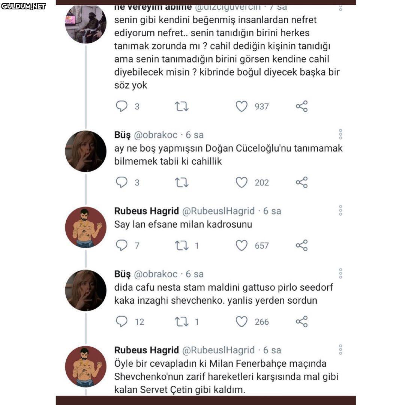View Rubeus Hagrid's avatar on 'Say lan' tweet

point(85,227)
